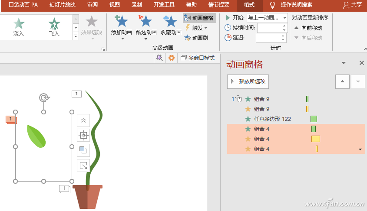
Task: Click the align center floating icon
Action: (83, 135)
